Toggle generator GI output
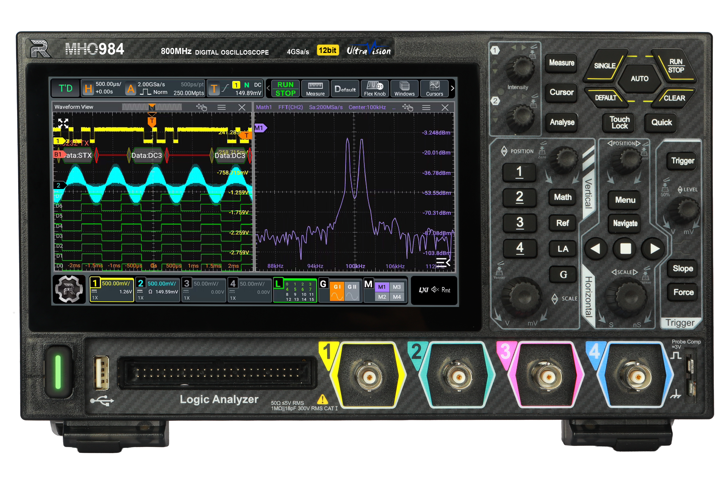The image size is (727, 484). click(x=337, y=291)
